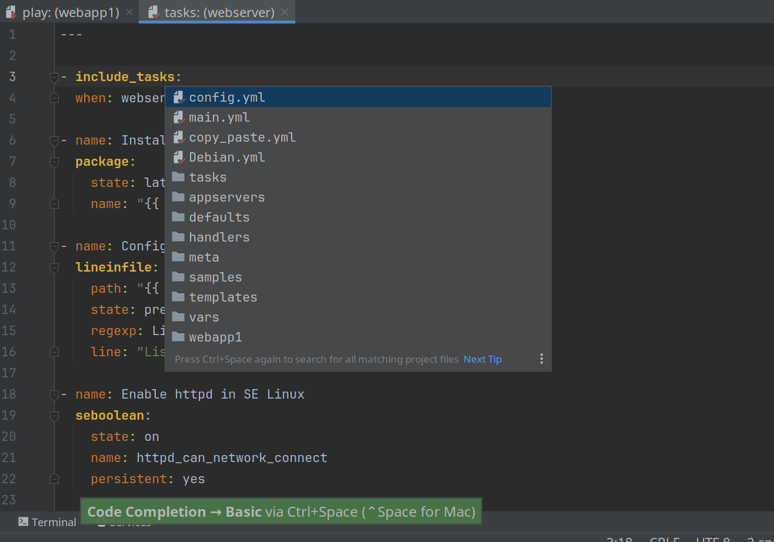Image resolution: width=774 pixels, height=542 pixels.
Task: Choose the templates folder suggestion
Action: point(358,297)
